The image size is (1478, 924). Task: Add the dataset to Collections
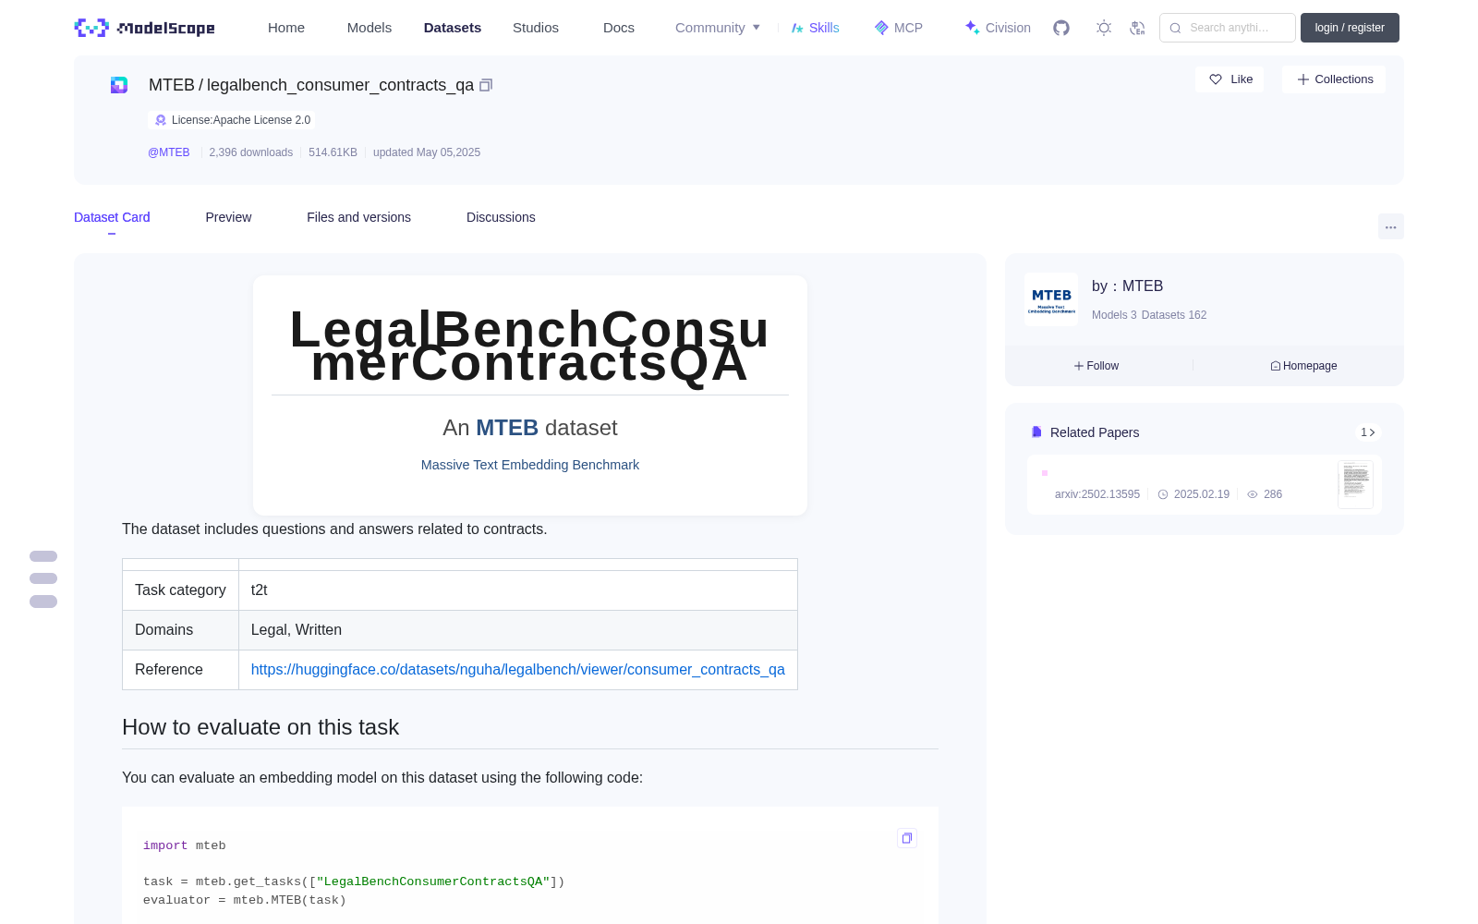pos(1334,79)
